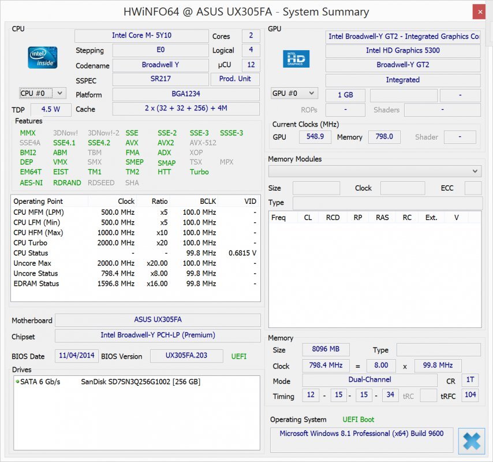Screen dimensions: 493x462
Task: Click the µCU value 12
Action: pos(251,65)
